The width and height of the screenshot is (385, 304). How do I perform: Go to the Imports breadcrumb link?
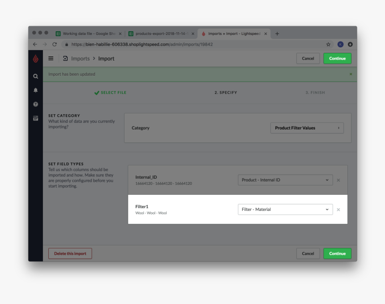tap(80, 59)
